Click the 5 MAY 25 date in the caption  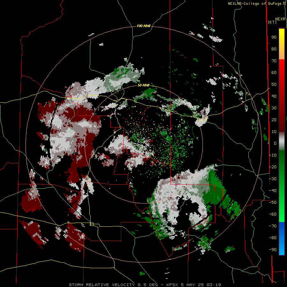pos(192,285)
